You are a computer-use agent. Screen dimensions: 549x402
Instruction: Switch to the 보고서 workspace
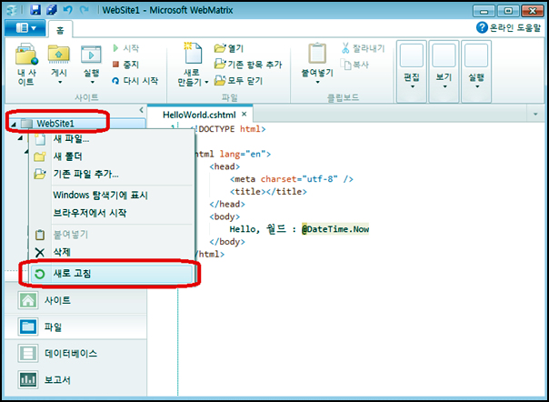[x=75, y=379]
